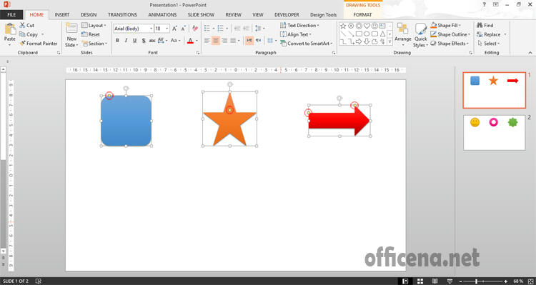The width and height of the screenshot is (536, 285).
Task: Toggle Bold formatting
Action: [x=117, y=41]
